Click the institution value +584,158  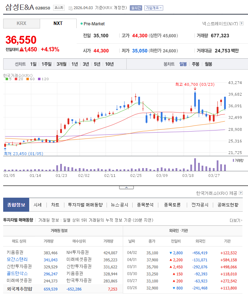point(229,260)
